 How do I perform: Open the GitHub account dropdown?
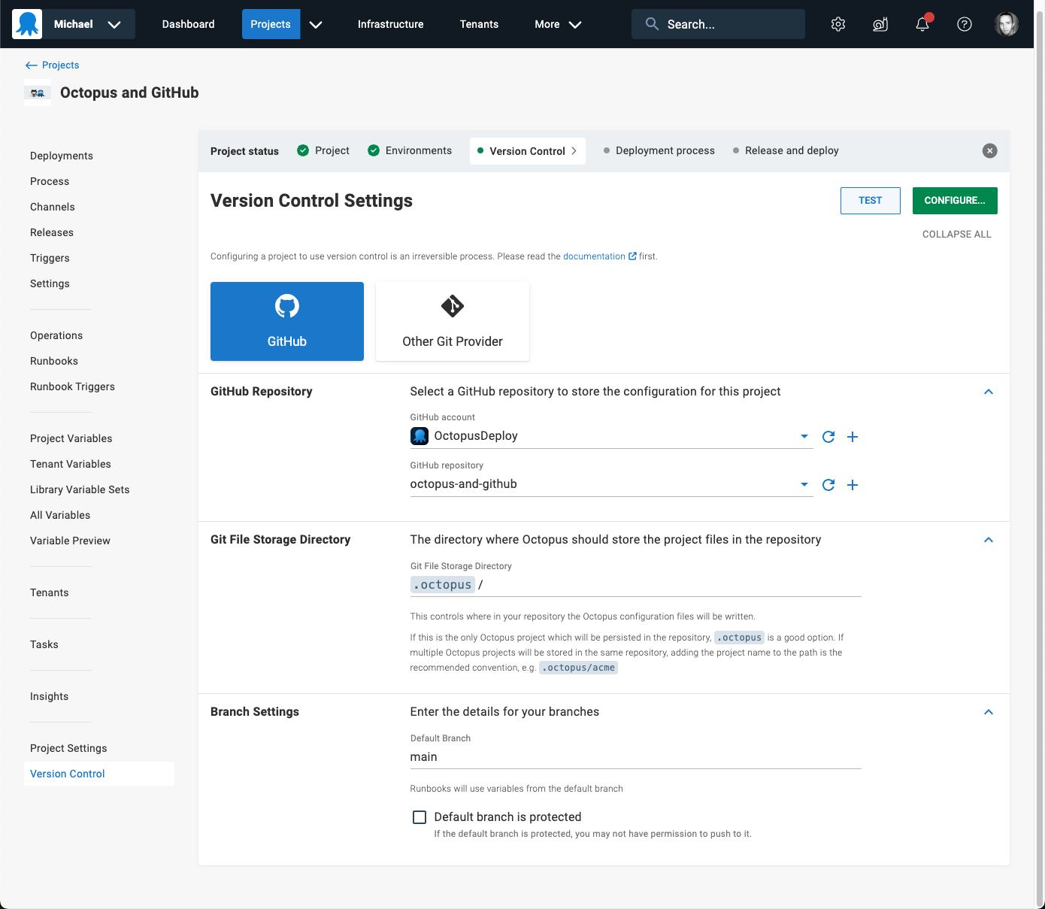coord(804,436)
